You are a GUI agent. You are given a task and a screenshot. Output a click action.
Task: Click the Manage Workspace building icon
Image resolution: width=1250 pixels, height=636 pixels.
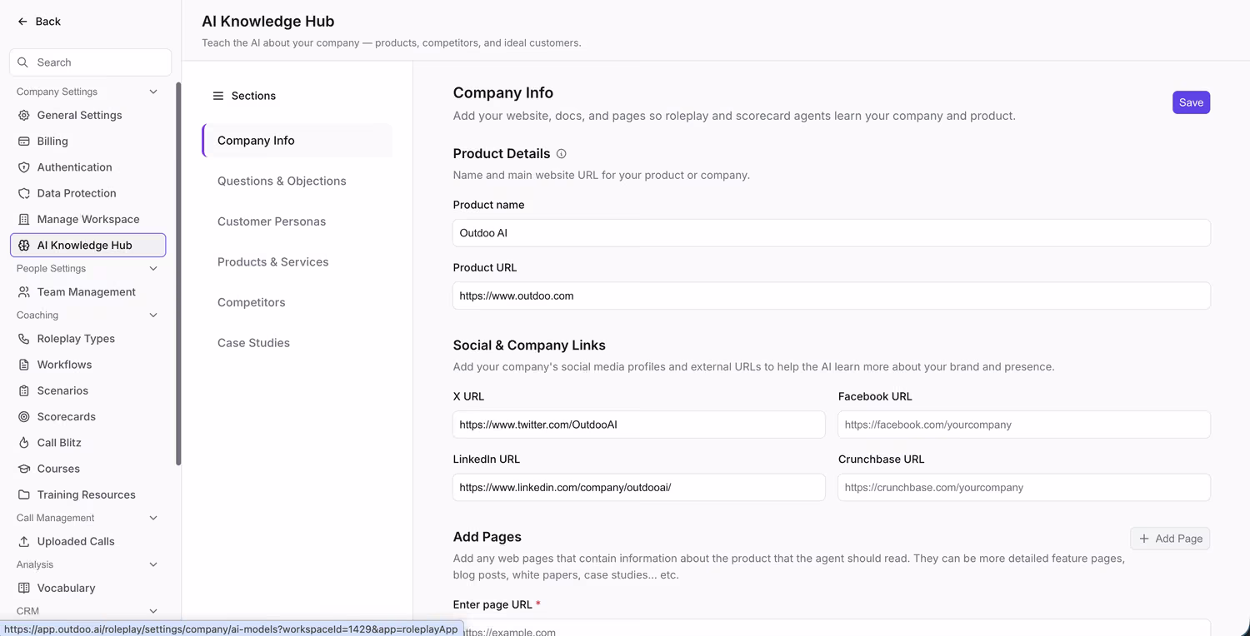click(x=23, y=220)
